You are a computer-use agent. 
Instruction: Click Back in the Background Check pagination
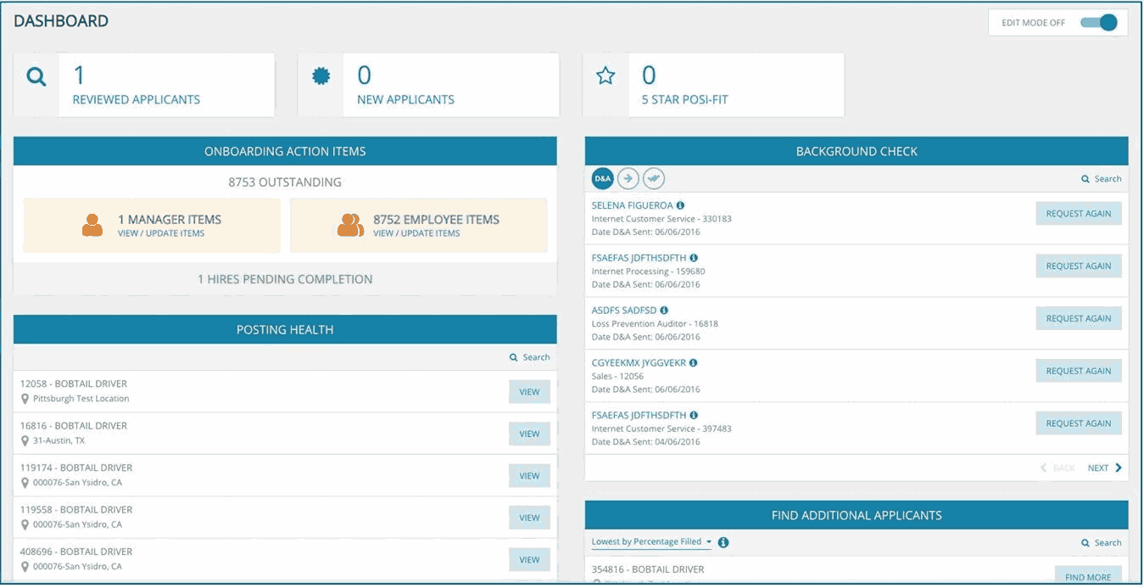[x=1057, y=468]
